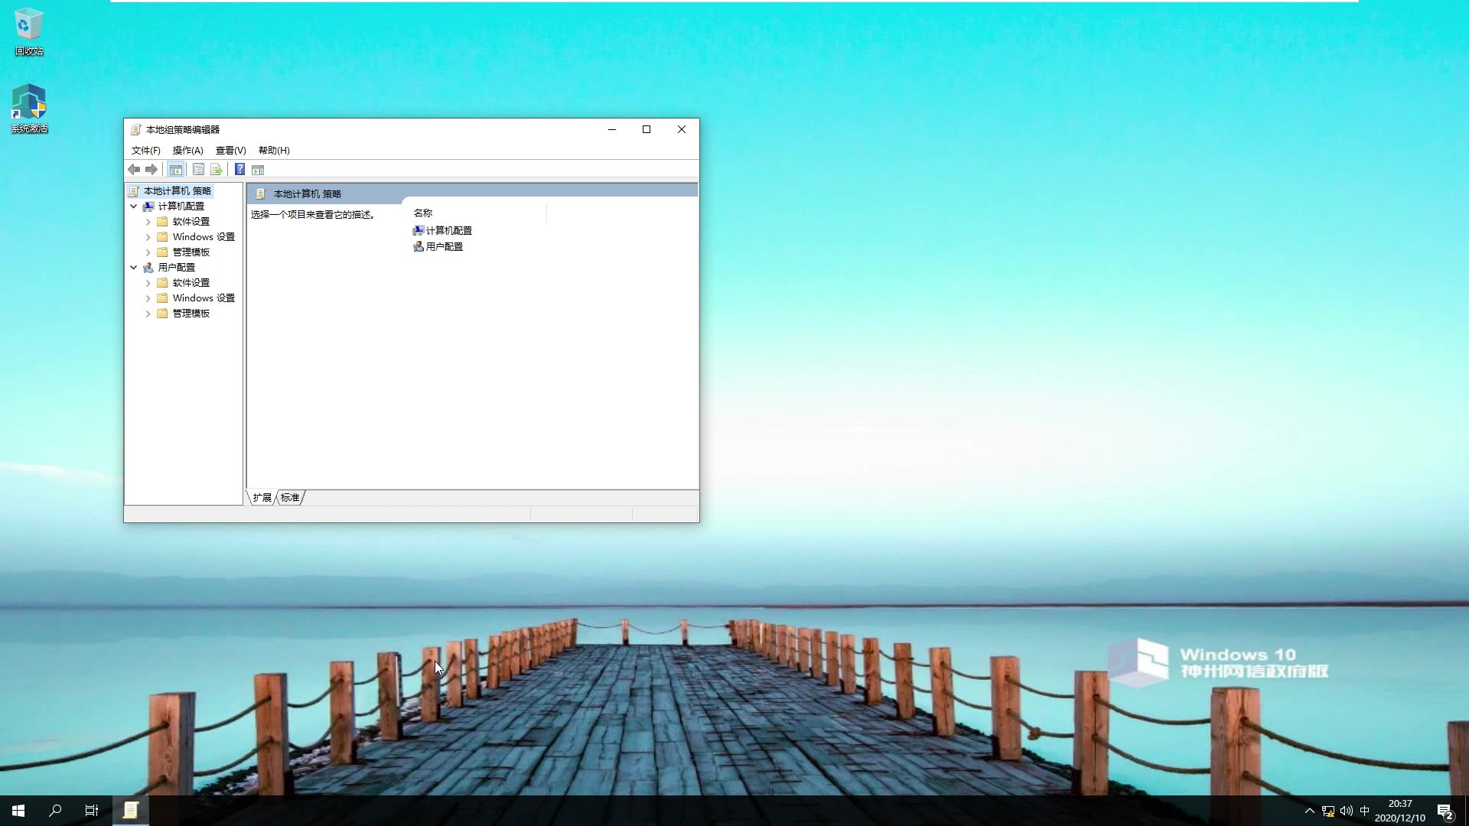This screenshot has width=1469, height=826.
Task: Open the 文件(F) menu
Action: [x=145, y=151]
